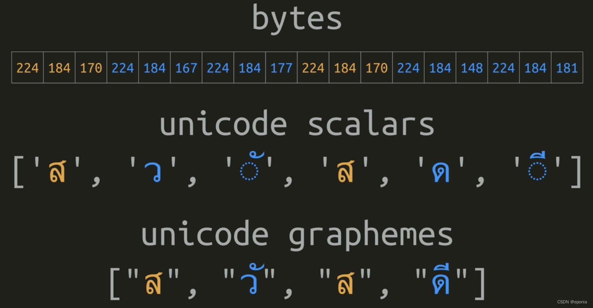This screenshot has width=593, height=308.
Task: Click the 184 cell directly before 148
Action: tap(440, 67)
